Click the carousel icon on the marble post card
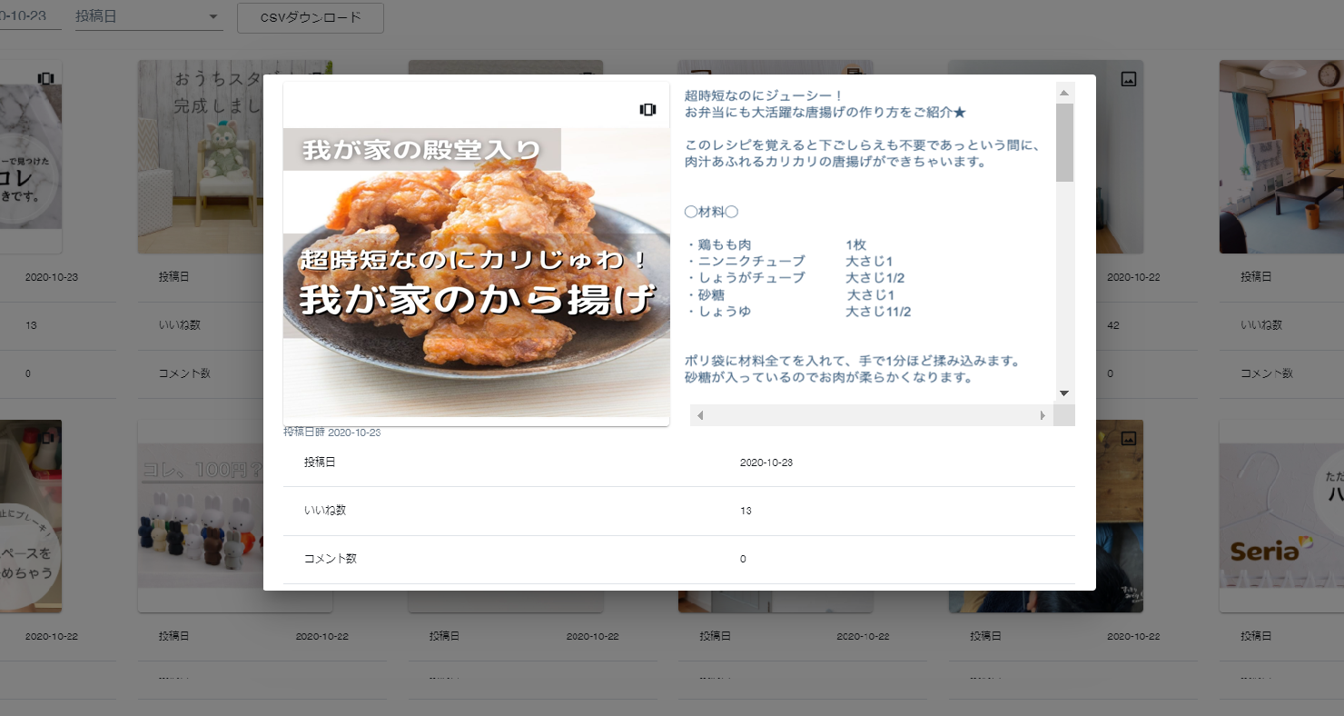This screenshot has width=1344, height=716. pos(45,79)
